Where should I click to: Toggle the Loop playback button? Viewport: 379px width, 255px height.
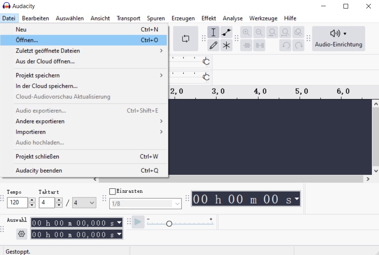coord(185,39)
